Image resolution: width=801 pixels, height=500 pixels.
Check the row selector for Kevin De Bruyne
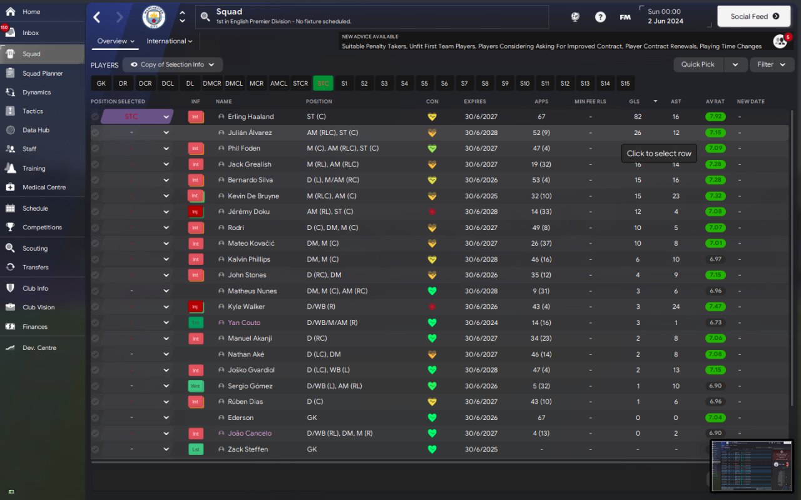(x=95, y=196)
